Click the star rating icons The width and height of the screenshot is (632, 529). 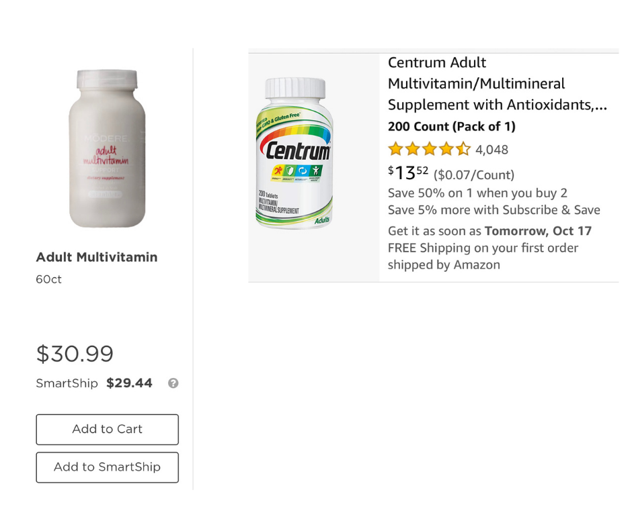(429, 149)
